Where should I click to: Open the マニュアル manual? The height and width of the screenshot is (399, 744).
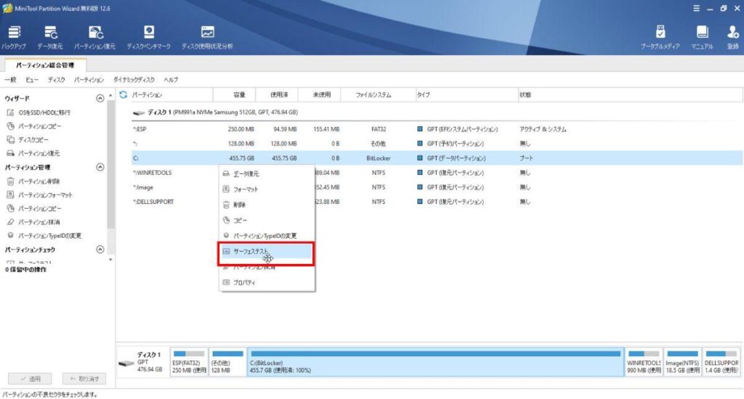tap(703, 38)
